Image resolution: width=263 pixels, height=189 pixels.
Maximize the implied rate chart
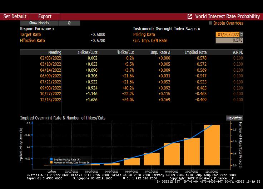click(x=234, y=118)
